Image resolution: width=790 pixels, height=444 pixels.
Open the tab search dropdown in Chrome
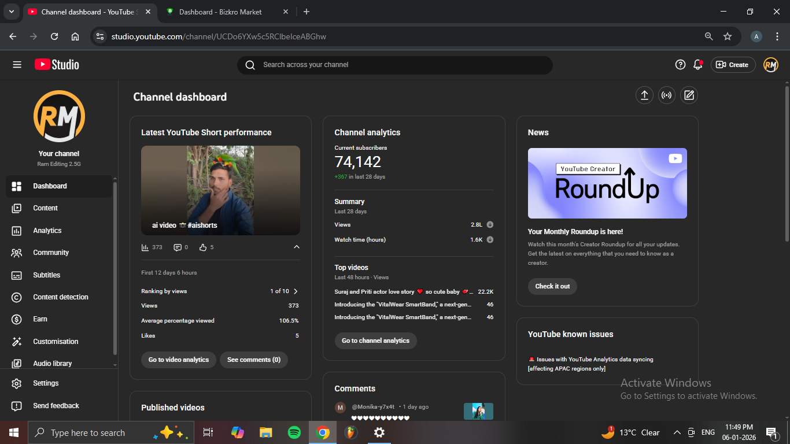pos(11,12)
